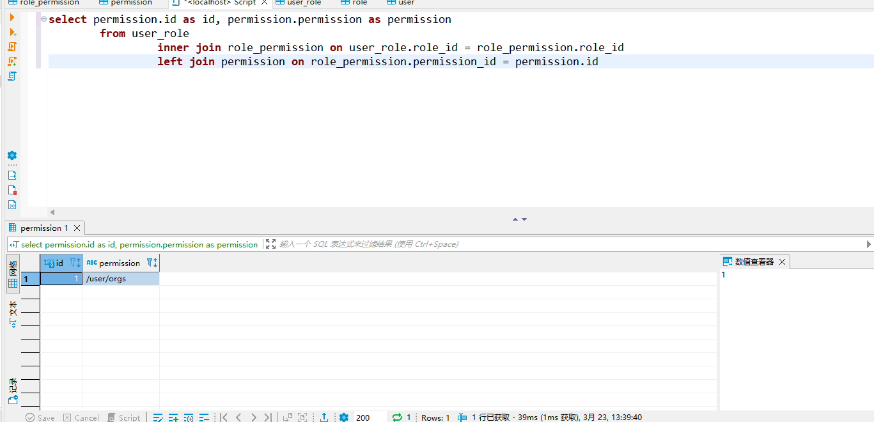The image size is (874, 422).
Task: Export result set data with the export icon
Action: click(324, 417)
